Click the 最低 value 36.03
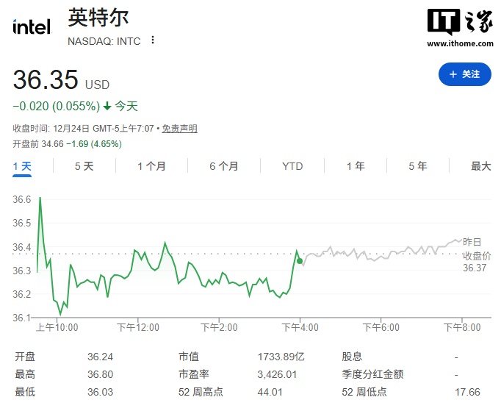The height and width of the screenshot is (411, 501). click(101, 392)
